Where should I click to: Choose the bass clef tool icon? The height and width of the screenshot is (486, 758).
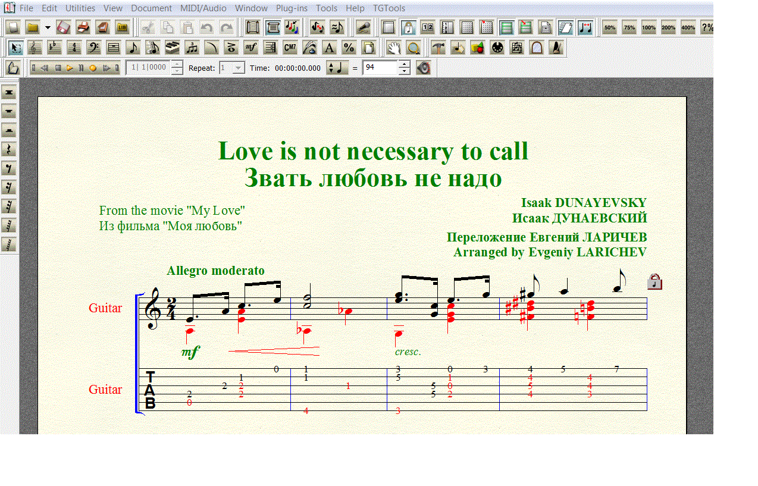(x=93, y=48)
